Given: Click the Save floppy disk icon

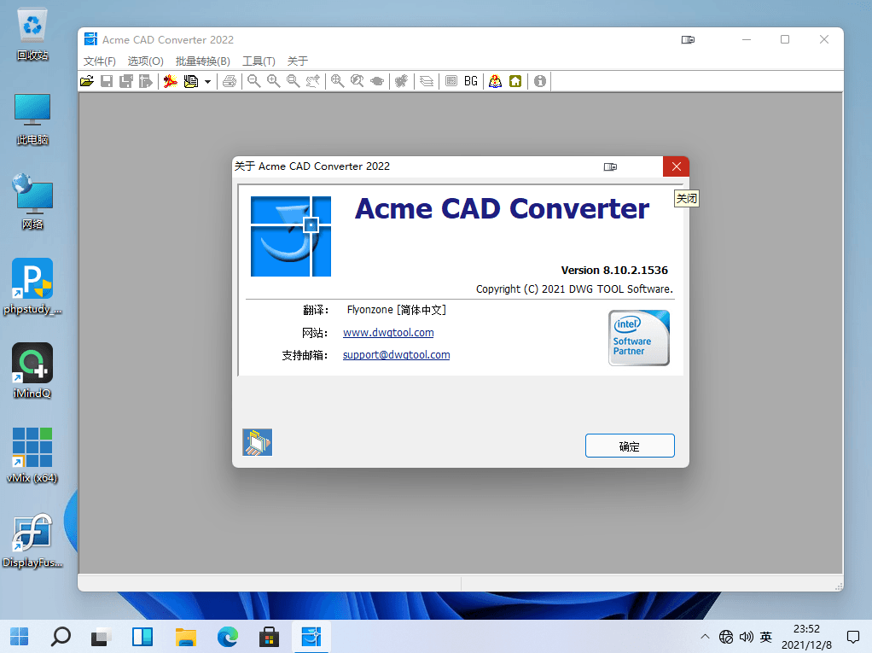Looking at the screenshot, I should [107, 81].
